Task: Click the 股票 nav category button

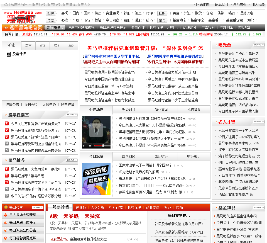Action: tap(51, 20)
